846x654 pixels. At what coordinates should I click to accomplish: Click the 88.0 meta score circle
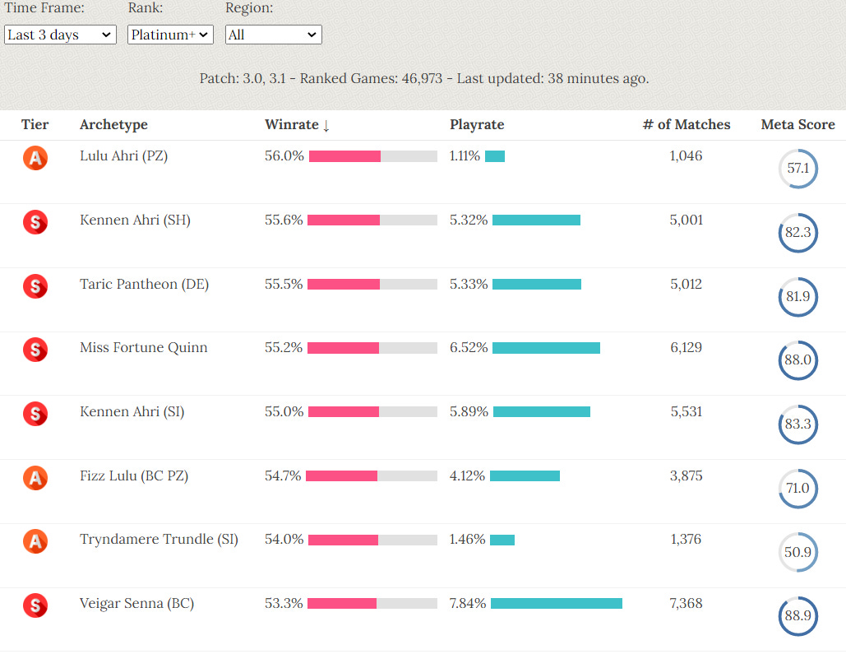798,360
